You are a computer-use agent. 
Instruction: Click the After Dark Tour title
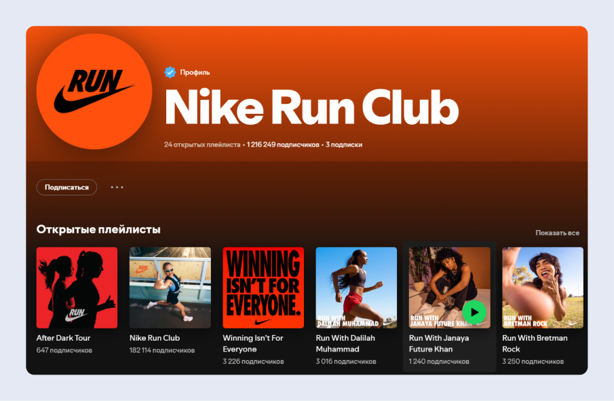click(63, 338)
